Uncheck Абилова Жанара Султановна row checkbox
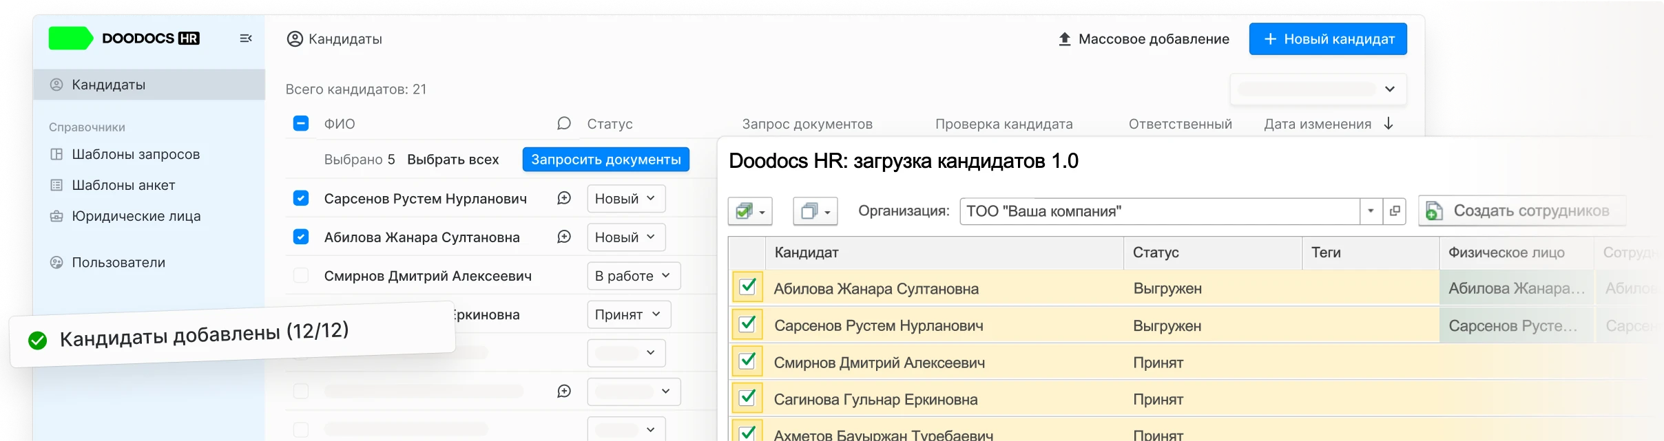Screen dimensions: 1664x441 [x=301, y=237]
